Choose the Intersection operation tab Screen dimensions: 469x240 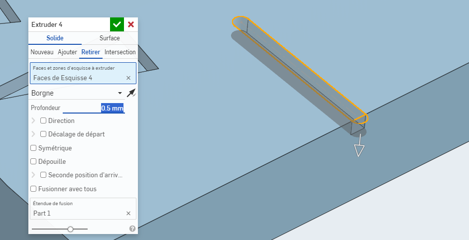click(x=120, y=52)
